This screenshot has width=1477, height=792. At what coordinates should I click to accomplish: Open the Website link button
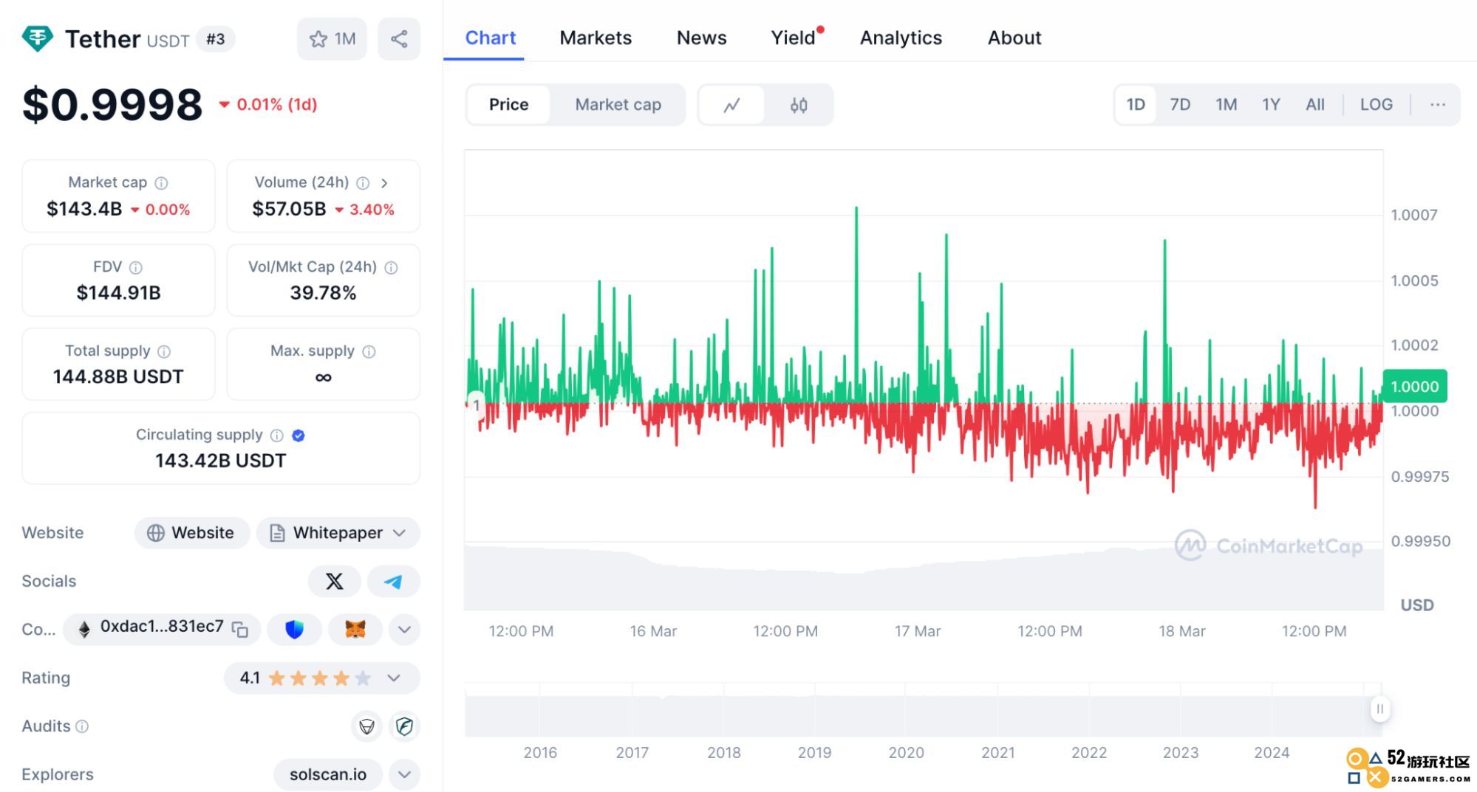(191, 533)
